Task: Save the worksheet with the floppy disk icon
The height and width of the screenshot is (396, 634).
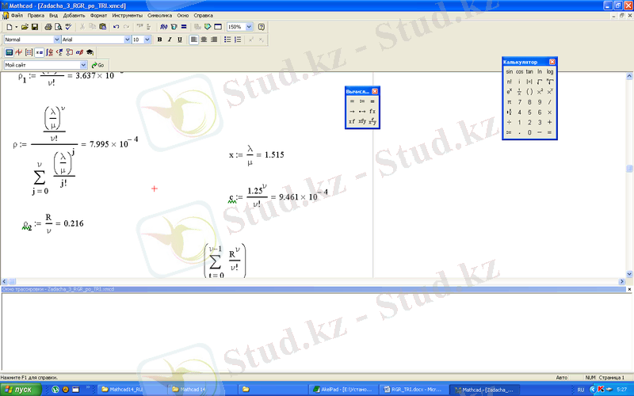Action: click(x=35, y=27)
